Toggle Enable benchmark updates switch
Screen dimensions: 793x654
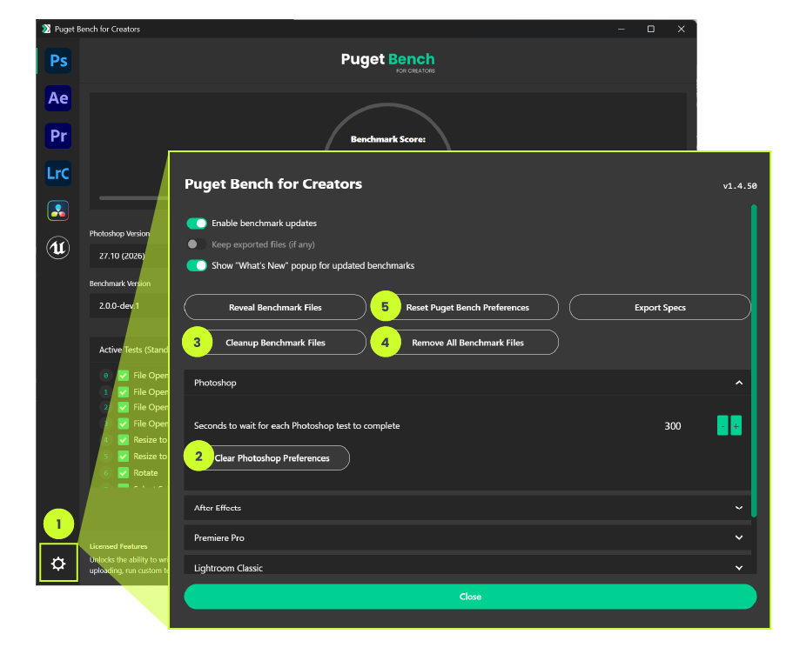click(197, 223)
